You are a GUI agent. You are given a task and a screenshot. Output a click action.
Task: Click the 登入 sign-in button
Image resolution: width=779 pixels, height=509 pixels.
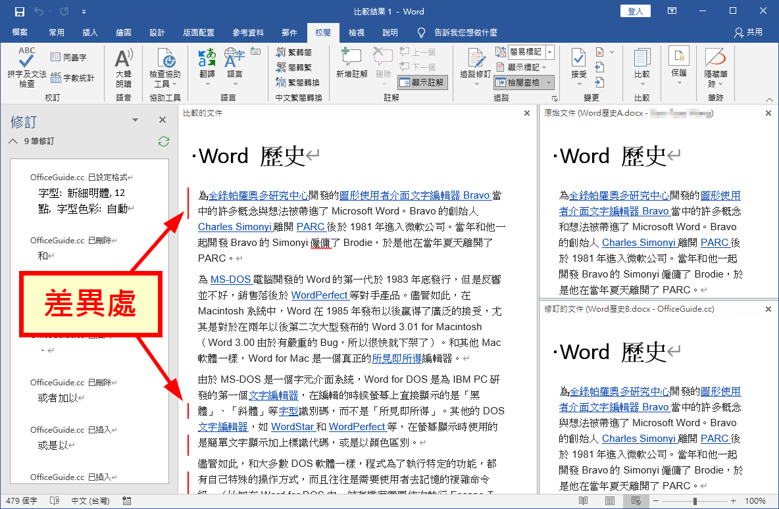(x=636, y=11)
